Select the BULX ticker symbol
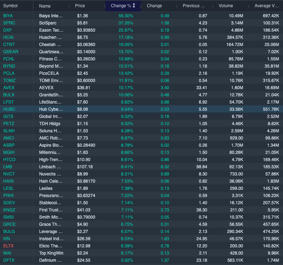This screenshot has width=283, height=265. 9,95
